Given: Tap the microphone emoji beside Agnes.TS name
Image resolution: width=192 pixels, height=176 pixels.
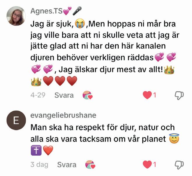Looking at the screenshot, I should [x=77, y=11].
